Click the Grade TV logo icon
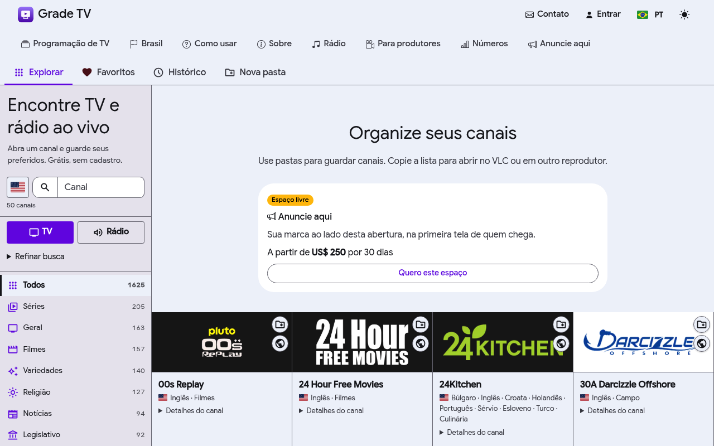Viewport: 714px width, 446px height. [26, 14]
